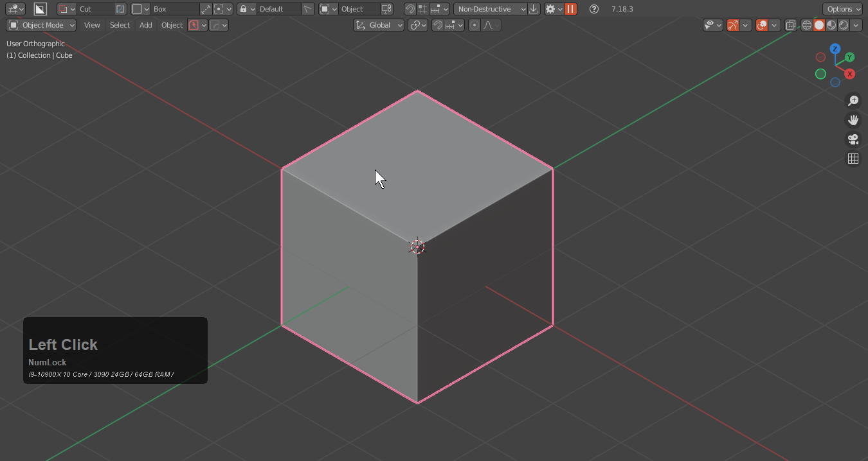Viewport: 868px width, 461px height.
Task: Click the pan view hand icon
Action: point(853,120)
